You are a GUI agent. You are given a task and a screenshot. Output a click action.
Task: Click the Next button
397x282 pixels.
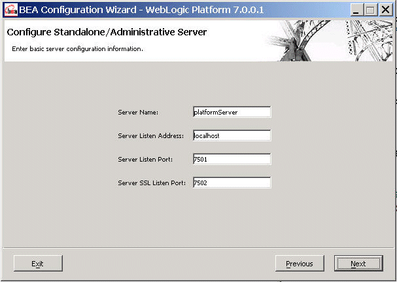[x=358, y=264]
